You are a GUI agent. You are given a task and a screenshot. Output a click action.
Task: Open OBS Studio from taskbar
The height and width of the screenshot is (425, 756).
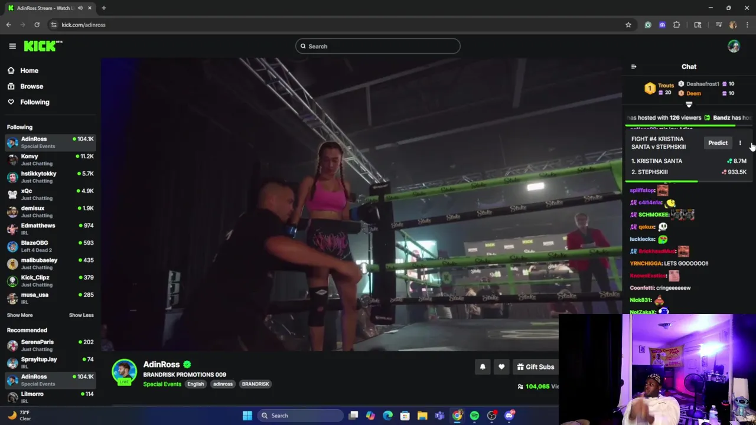(x=491, y=416)
